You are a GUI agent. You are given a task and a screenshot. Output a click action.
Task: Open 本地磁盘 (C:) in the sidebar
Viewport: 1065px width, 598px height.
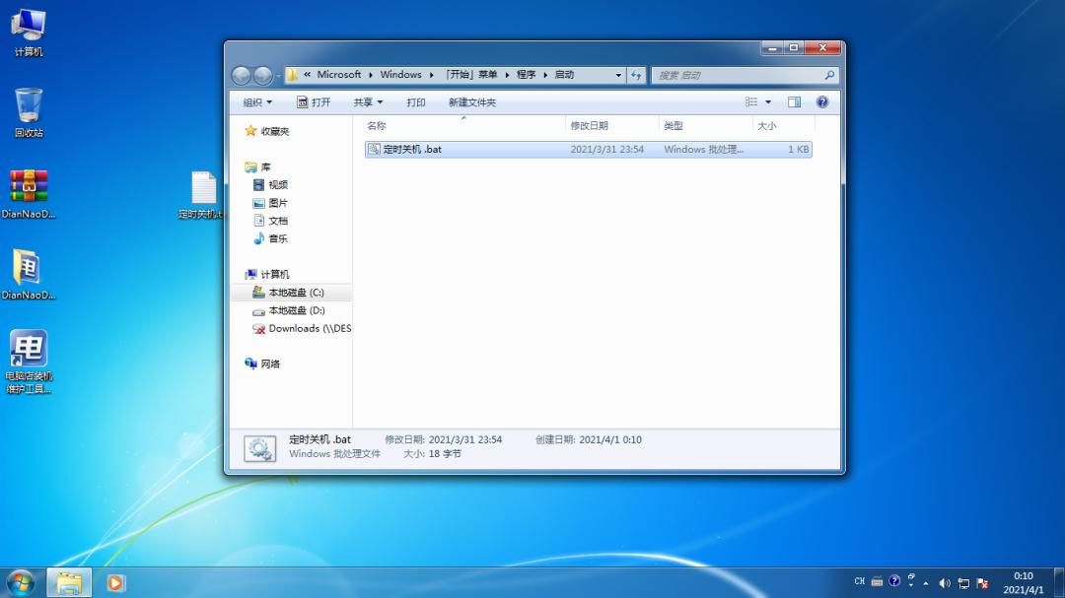[x=286, y=292]
